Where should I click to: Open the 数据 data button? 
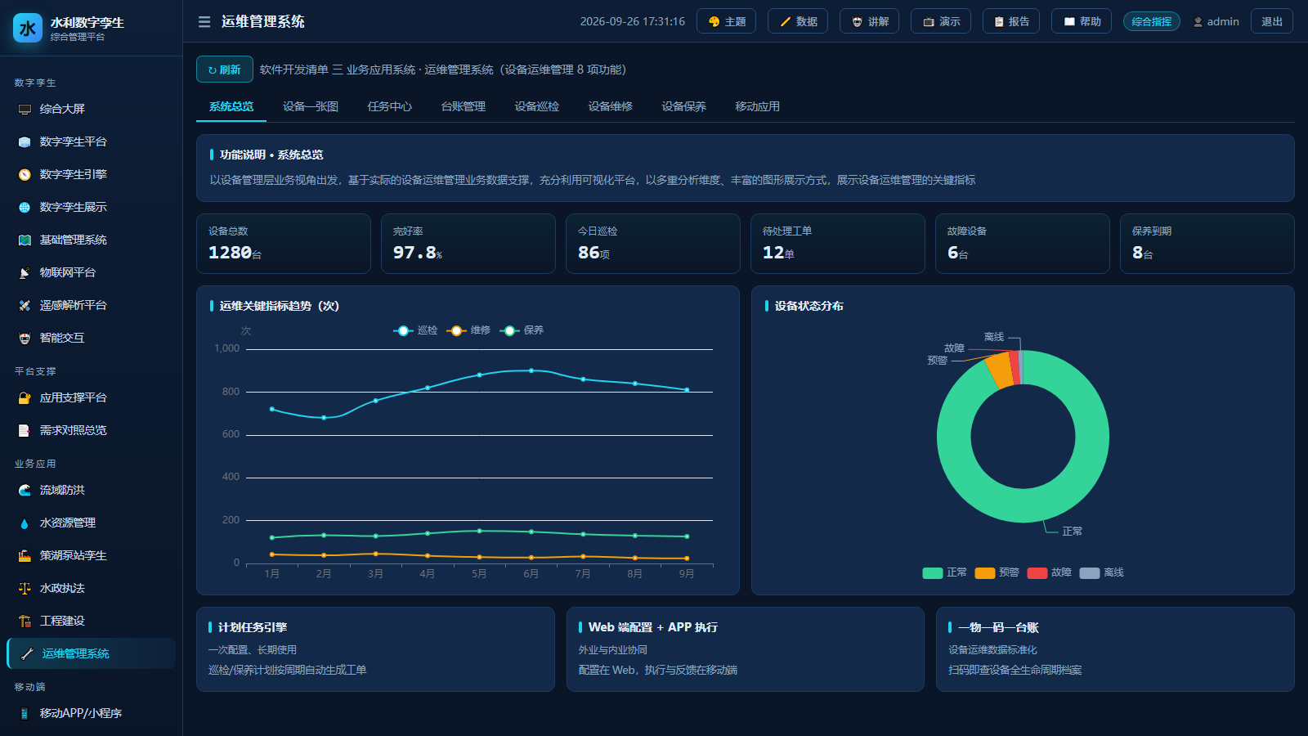tap(798, 21)
